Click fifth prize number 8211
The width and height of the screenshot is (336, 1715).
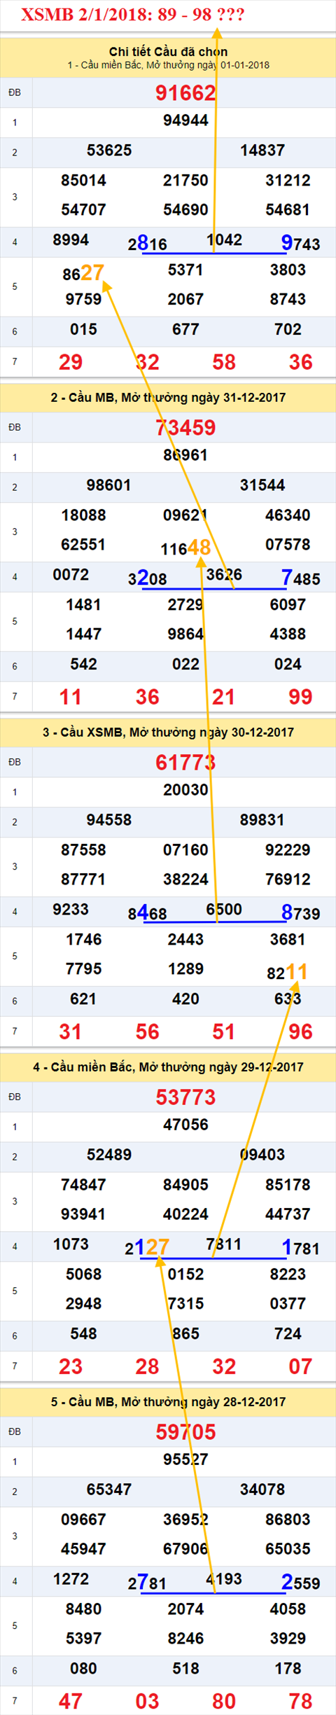[x=288, y=972]
